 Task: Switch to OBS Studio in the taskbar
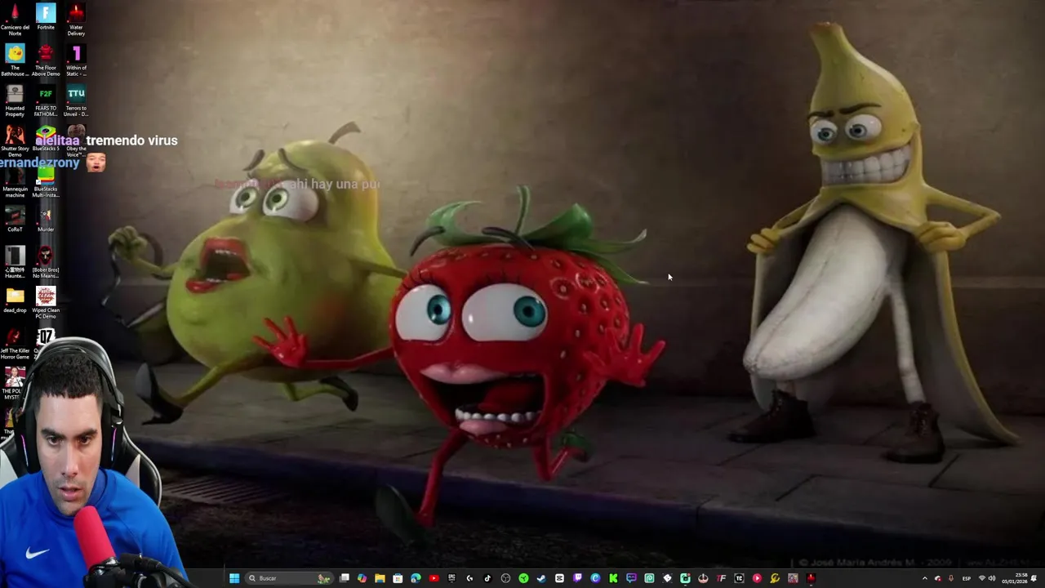(505, 578)
